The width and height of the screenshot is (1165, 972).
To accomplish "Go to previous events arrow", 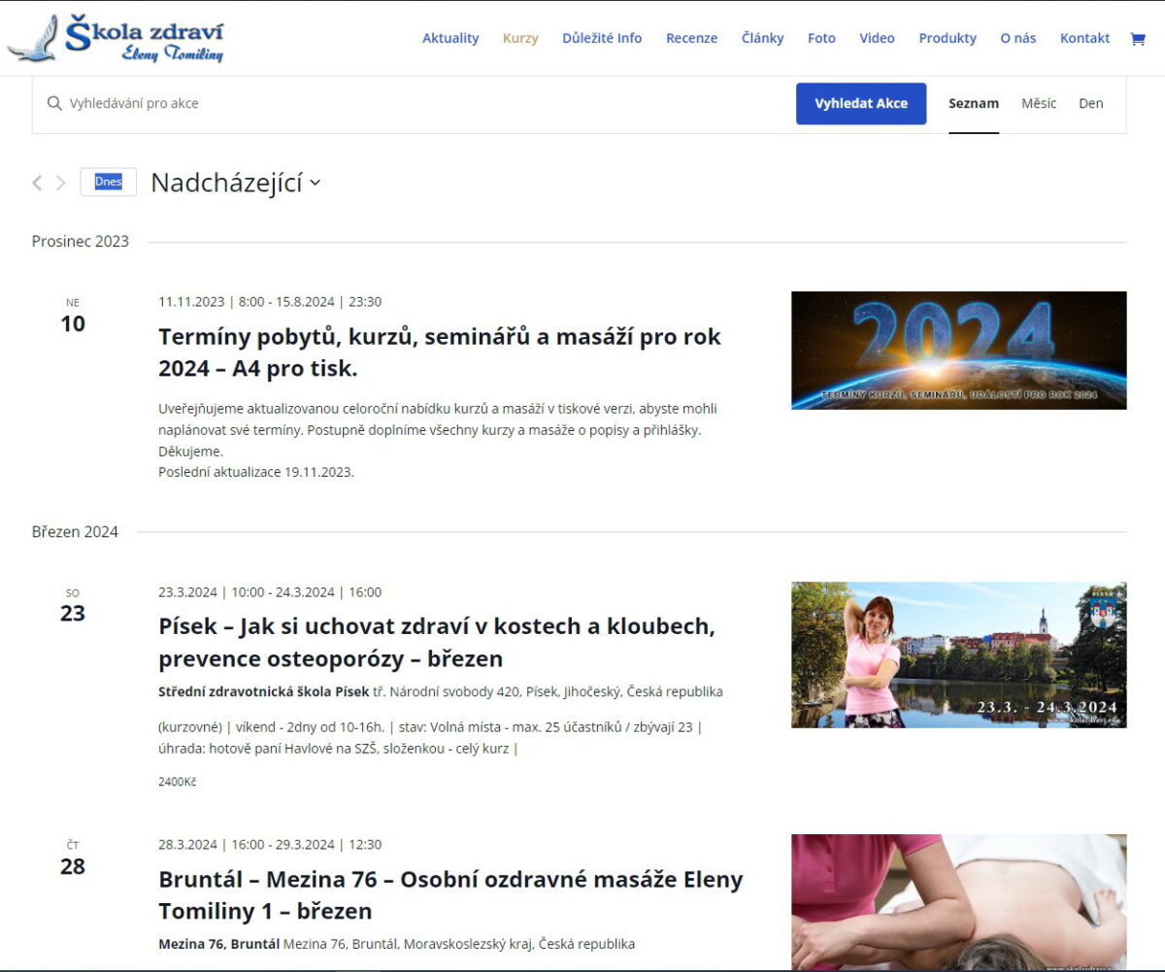I will pyautogui.click(x=37, y=183).
